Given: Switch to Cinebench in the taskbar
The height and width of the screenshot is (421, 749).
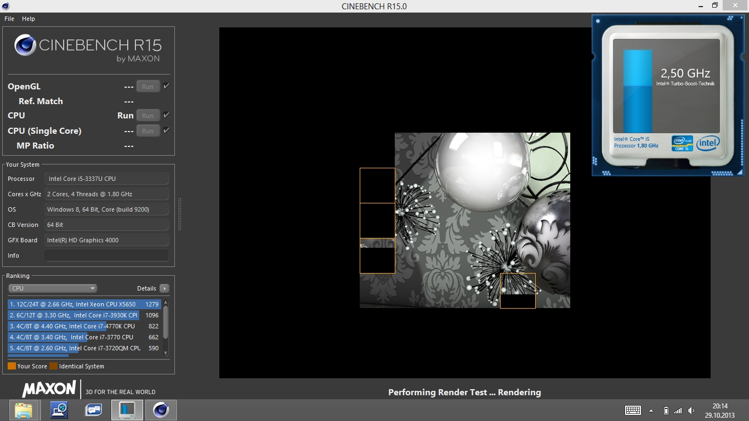Looking at the screenshot, I should pos(161,410).
